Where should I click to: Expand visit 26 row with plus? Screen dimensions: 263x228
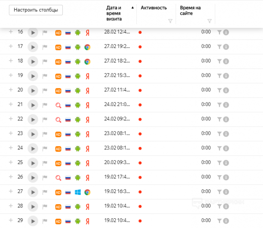pyautogui.click(x=11, y=177)
